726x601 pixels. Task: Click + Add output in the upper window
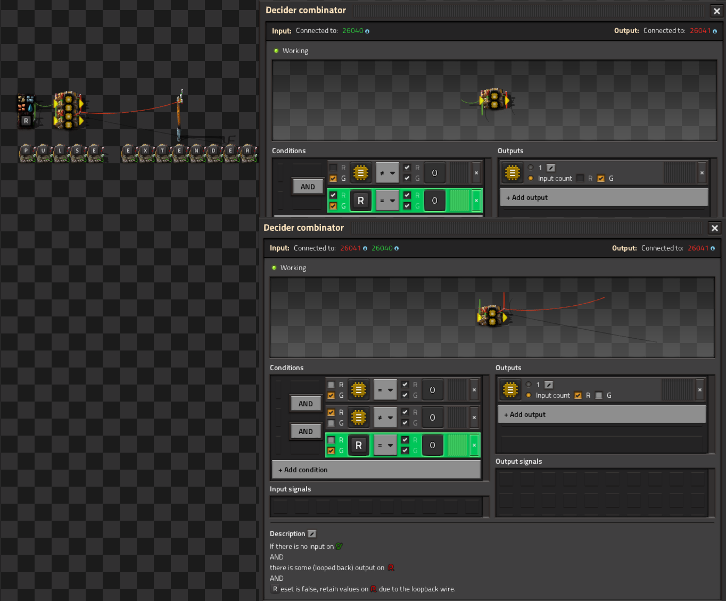(x=604, y=197)
